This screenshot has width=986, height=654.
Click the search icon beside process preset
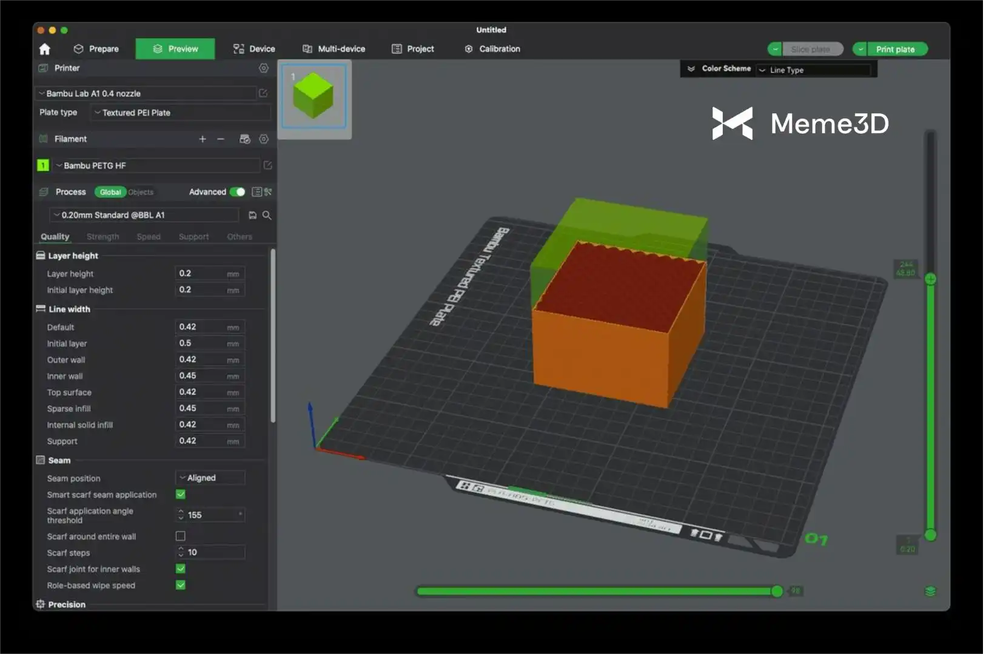(267, 215)
